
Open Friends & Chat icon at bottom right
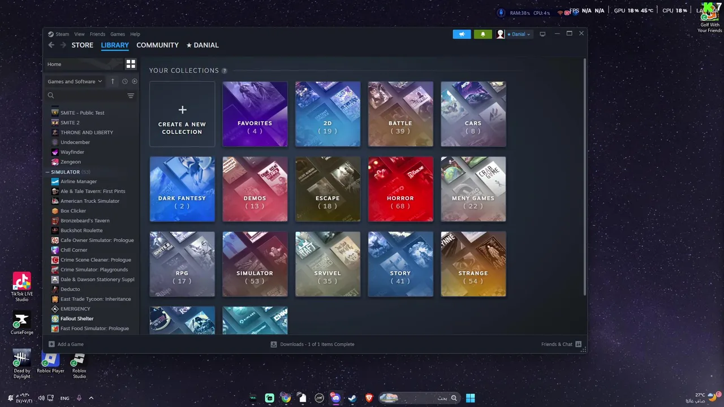[x=578, y=344]
